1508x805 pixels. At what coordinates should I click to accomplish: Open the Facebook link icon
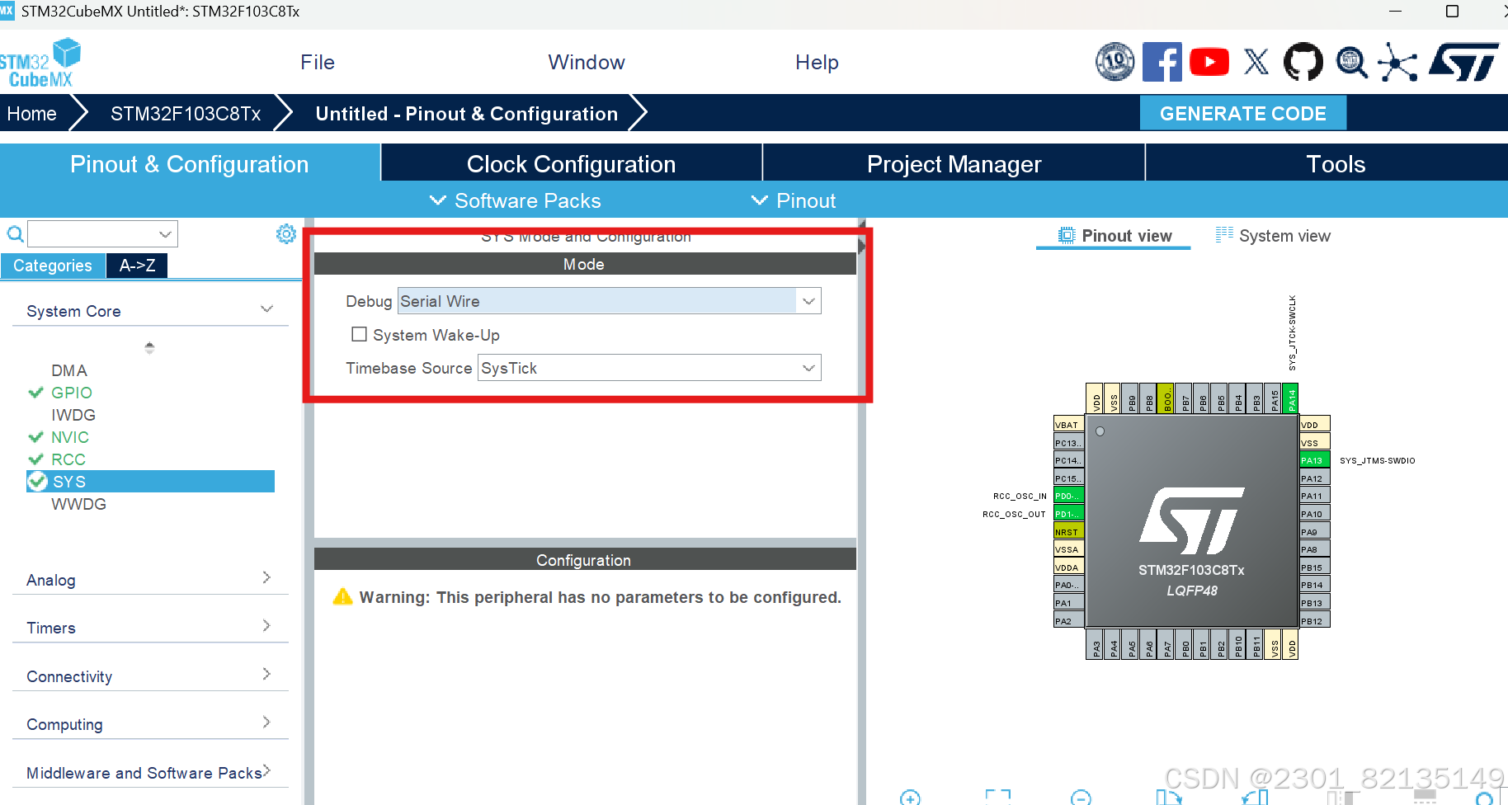[1162, 61]
